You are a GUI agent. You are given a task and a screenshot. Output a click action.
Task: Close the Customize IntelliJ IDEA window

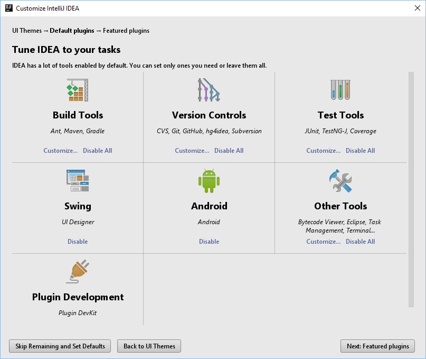click(418, 8)
